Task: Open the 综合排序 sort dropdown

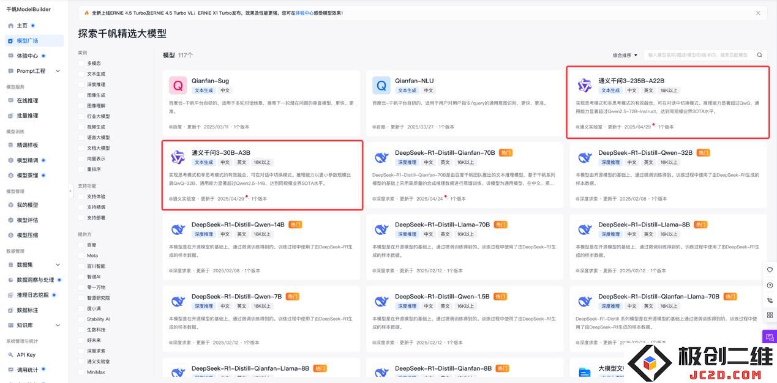Action: [625, 55]
